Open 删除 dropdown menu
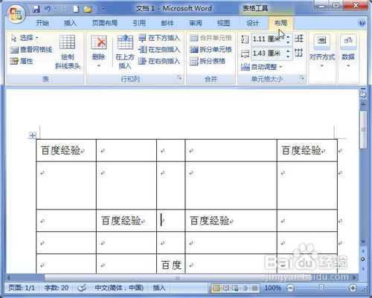This screenshot has height=298, width=372. tap(98, 51)
